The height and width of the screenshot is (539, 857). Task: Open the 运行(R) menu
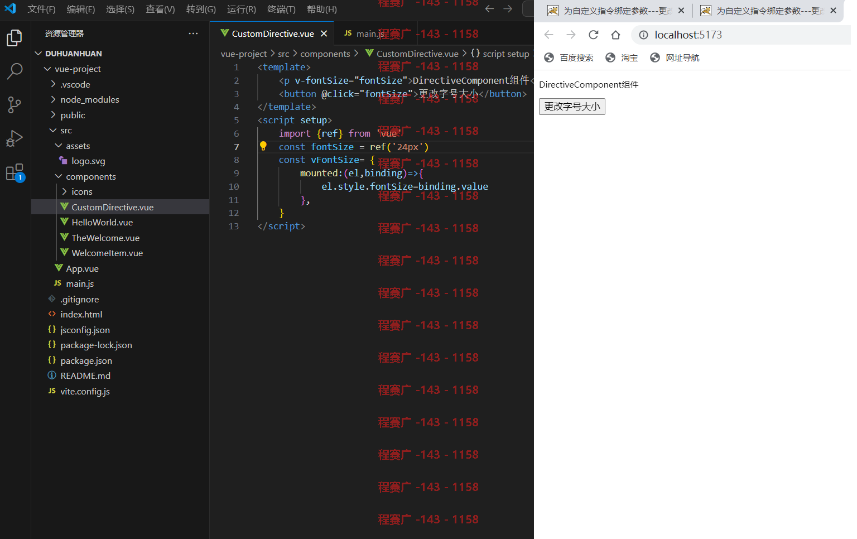242,9
